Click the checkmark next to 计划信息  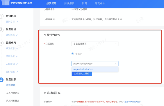tap(17, 35)
